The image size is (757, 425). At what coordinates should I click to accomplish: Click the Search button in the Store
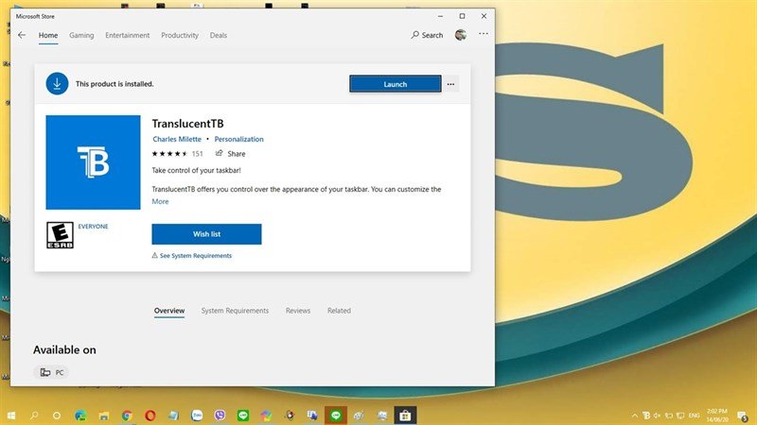point(427,35)
